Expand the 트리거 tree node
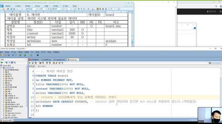222x124 pixels. [x=3, y=89]
